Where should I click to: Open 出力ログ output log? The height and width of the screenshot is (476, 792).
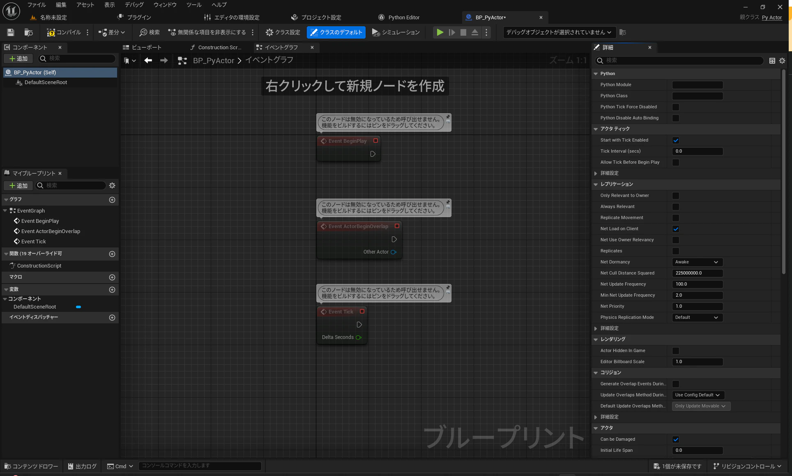pos(82,466)
